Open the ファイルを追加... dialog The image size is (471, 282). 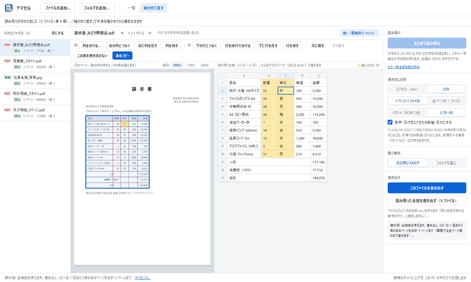coord(58,8)
